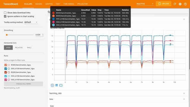Open the INACTIVE plugins dropdown
This screenshot has width=190, height=107.
click(x=145, y=4)
